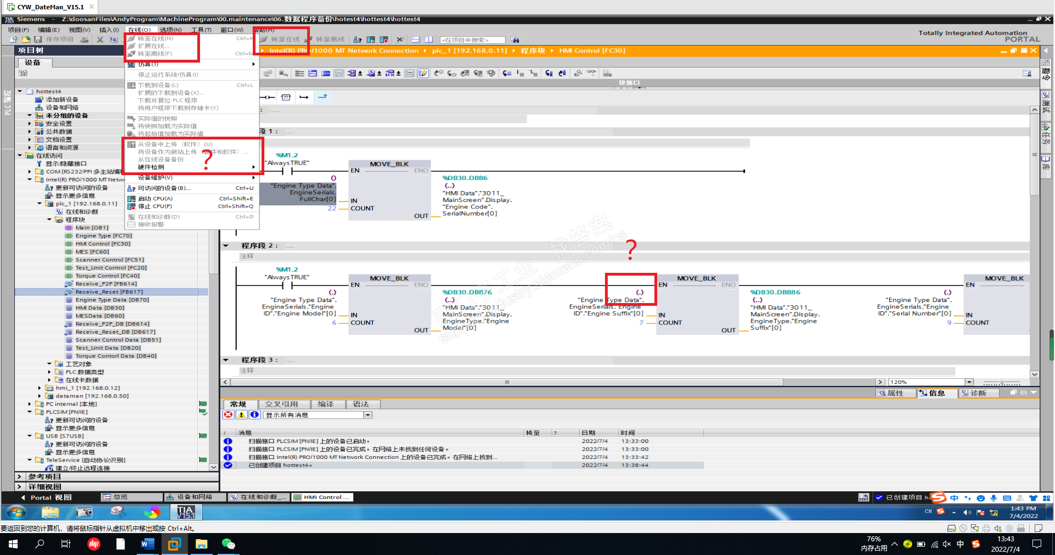
Task: Toggle network comments speech-bubble icon
Action: click(339, 74)
